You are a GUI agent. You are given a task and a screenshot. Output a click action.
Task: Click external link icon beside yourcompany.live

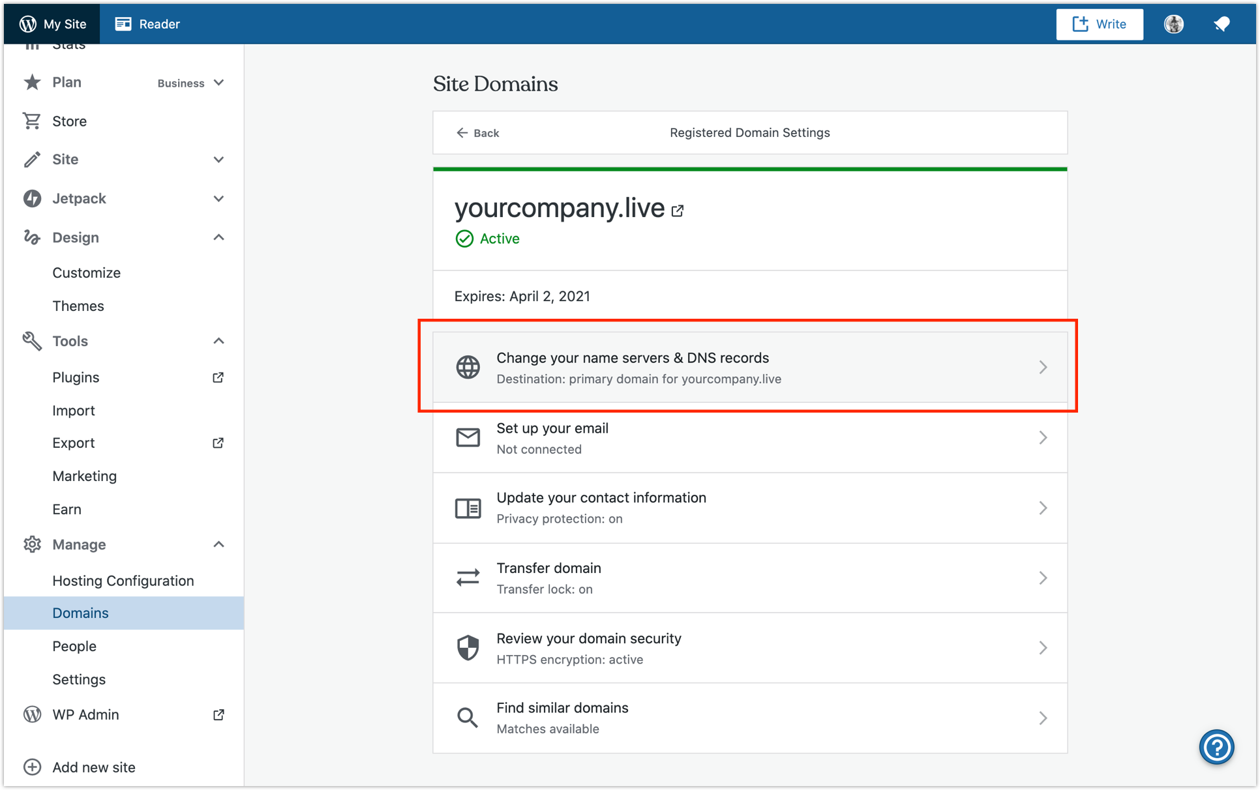[x=678, y=211]
